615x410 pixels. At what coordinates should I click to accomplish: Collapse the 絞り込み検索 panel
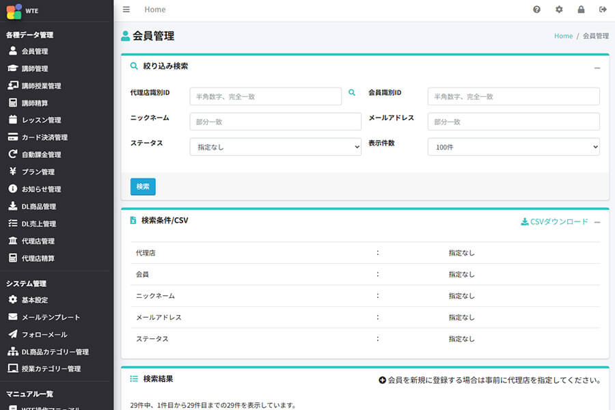tap(598, 67)
